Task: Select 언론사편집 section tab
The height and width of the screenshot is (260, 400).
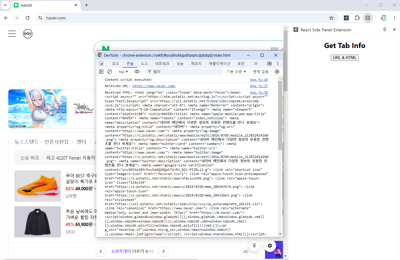Action: (x=56, y=142)
